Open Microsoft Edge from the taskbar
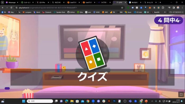The width and height of the screenshot is (185, 104). coord(67,101)
